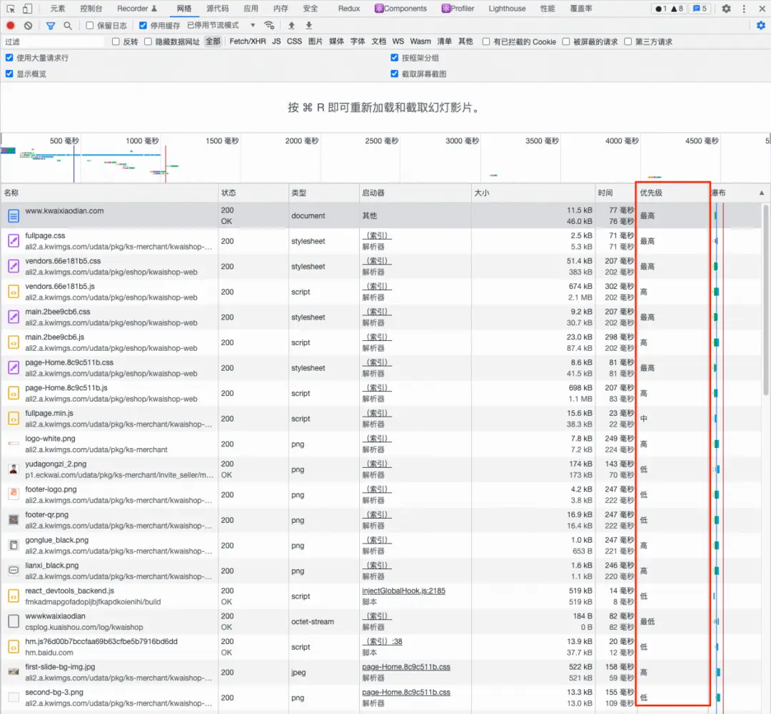
Task: Switch to the 控制台 tab
Action: (91, 9)
